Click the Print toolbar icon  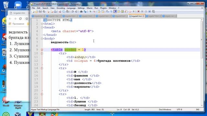tap(55, 12)
